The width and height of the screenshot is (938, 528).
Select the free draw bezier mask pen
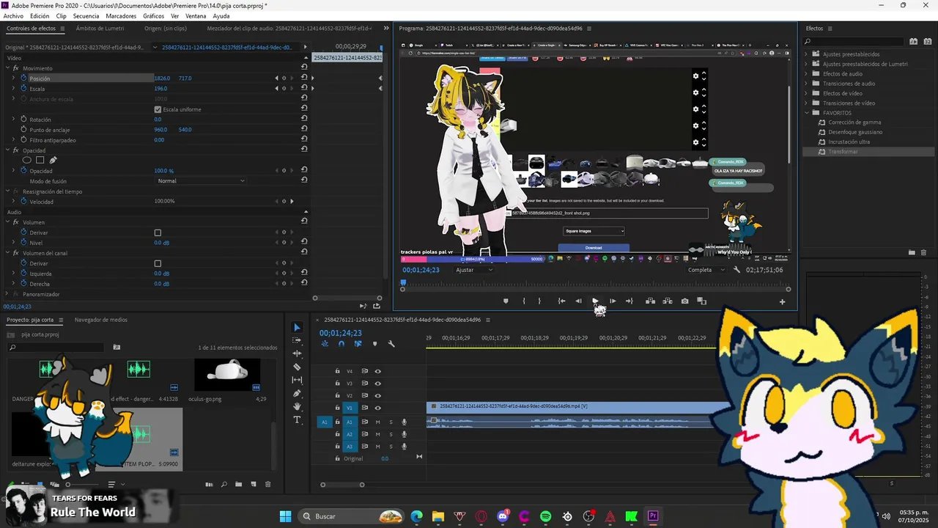53,160
